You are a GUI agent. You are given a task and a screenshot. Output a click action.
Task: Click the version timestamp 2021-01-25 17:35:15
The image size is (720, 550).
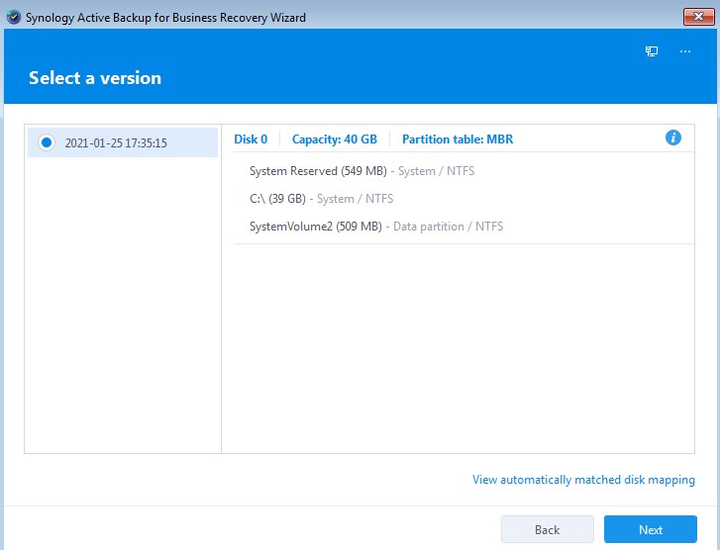point(116,143)
